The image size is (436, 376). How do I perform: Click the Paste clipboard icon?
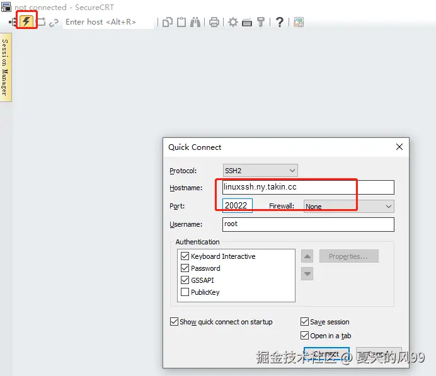point(181,22)
